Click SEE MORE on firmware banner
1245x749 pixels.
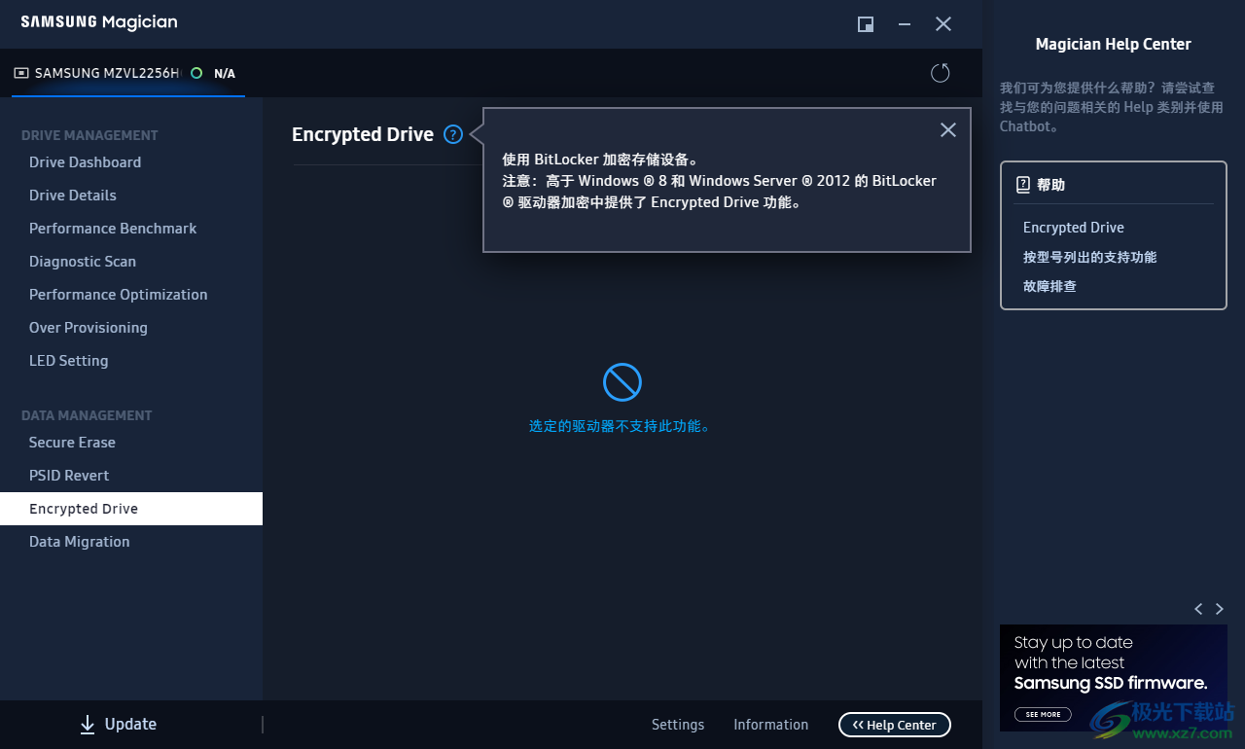pos(1043,714)
